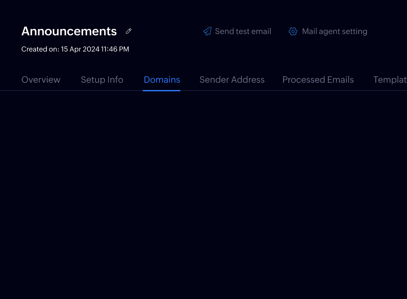
Task: Open the partially visible Templates tab
Action: (x=390, y=80)
